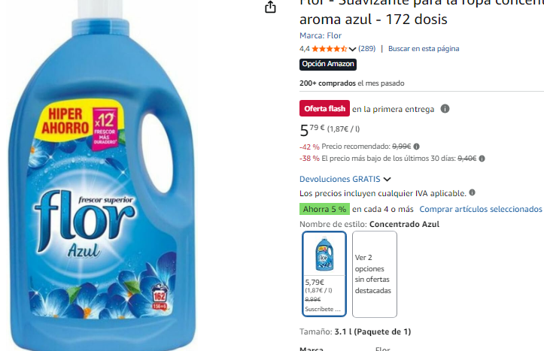Open the 289 reviews link

pos(366,49)
